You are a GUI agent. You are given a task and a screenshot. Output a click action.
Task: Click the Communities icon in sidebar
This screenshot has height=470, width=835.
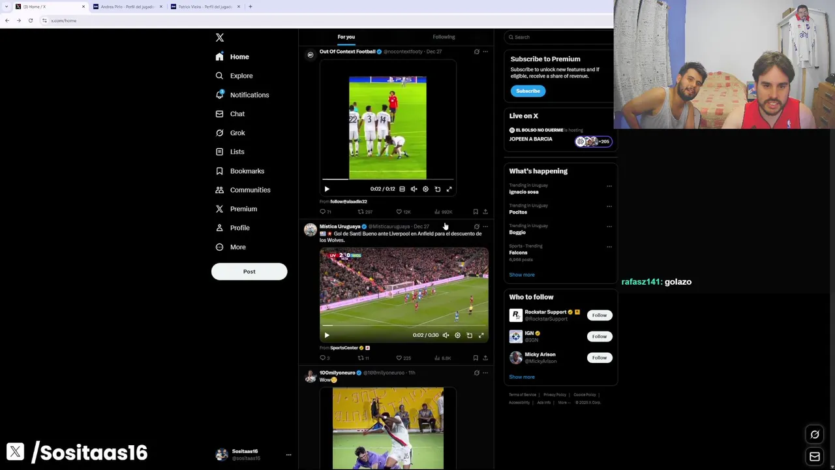(219, 190)
